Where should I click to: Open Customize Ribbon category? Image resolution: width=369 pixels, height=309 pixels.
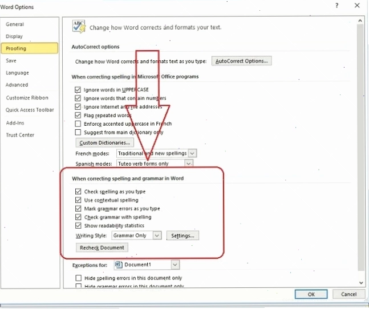[x=27, y=98]
